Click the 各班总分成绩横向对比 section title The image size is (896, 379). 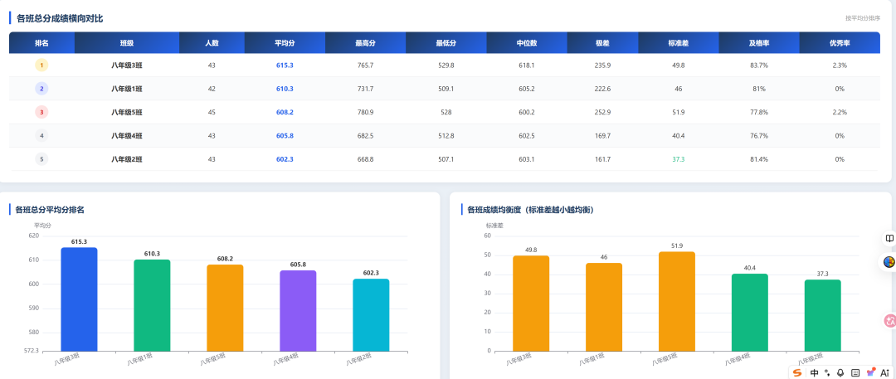[x=60, y=18]
